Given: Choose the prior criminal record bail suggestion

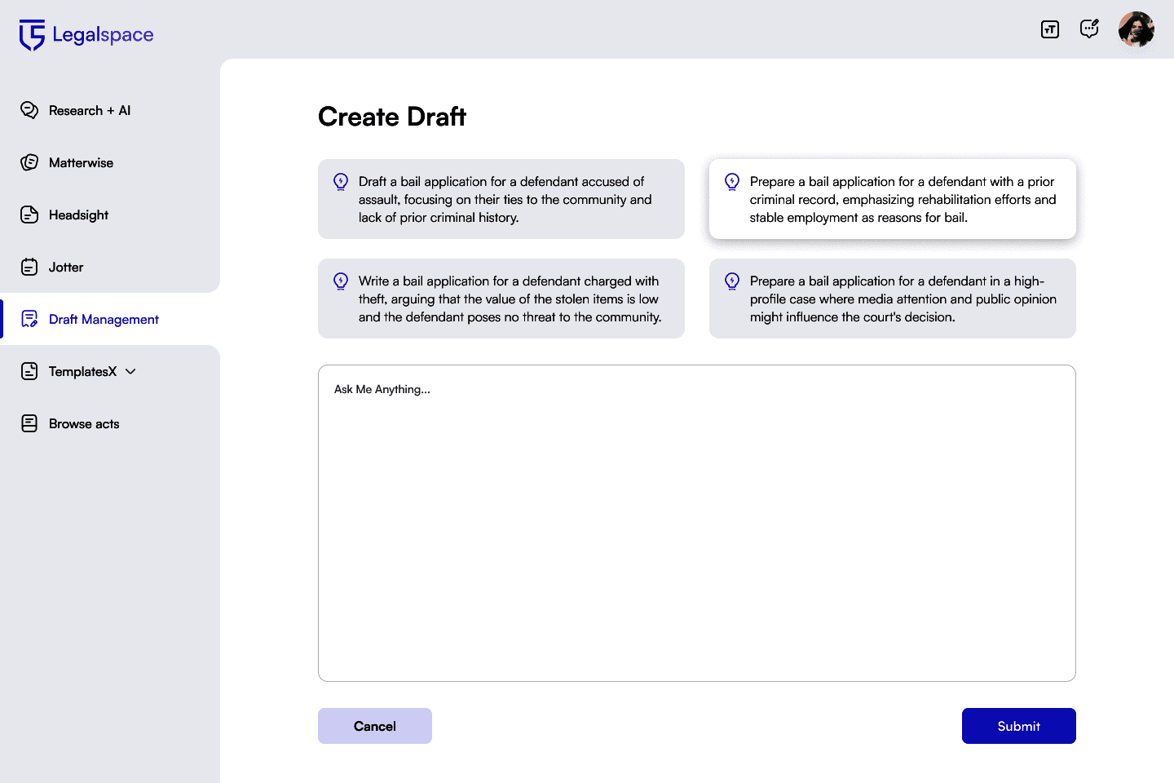Looking at the screenshot, I should 893,199.
